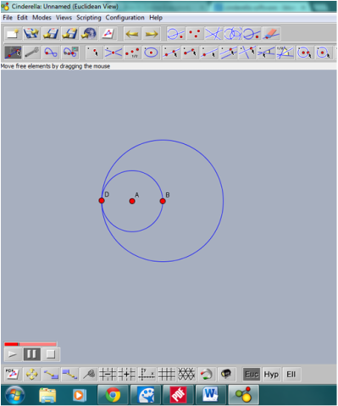Viewport: 338px width, 406px height.
Task: Switch to Euc geometry mode
Action: click(x=252, y=375)
